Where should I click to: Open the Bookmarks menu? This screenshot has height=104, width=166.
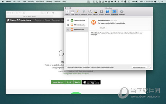pos(40,1)
